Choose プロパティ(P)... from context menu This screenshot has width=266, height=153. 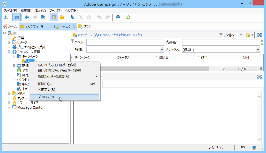tap(64, 97)
